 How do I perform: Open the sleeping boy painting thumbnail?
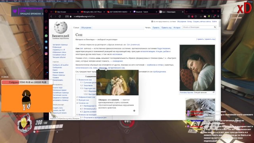[197, 68]
